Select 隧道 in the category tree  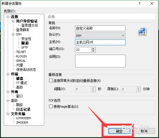(x=25, y=43)
